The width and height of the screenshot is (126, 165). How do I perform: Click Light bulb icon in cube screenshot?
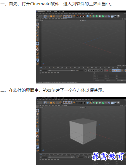118,103
